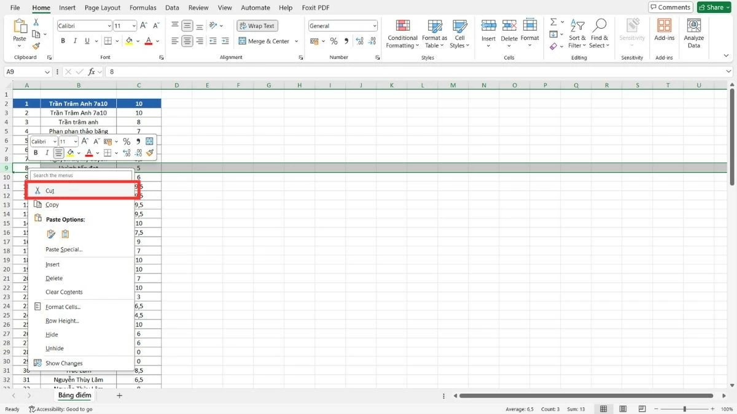Viewport: 737px width, 414px height.
Task: Apply Percent Style number format
Action: [x=334, y=41]
